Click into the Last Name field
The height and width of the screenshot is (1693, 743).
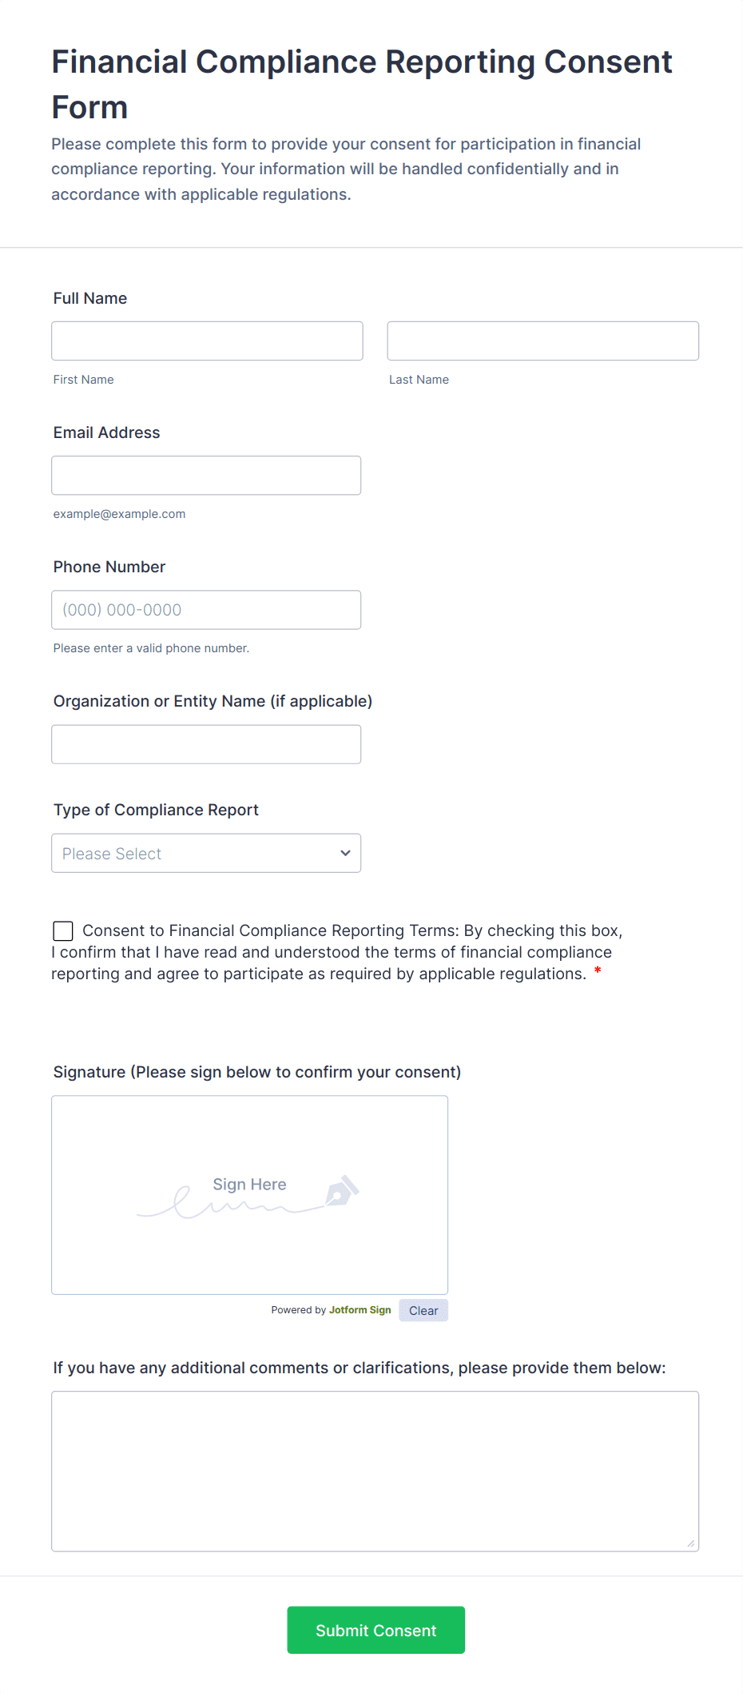point(542,341)
